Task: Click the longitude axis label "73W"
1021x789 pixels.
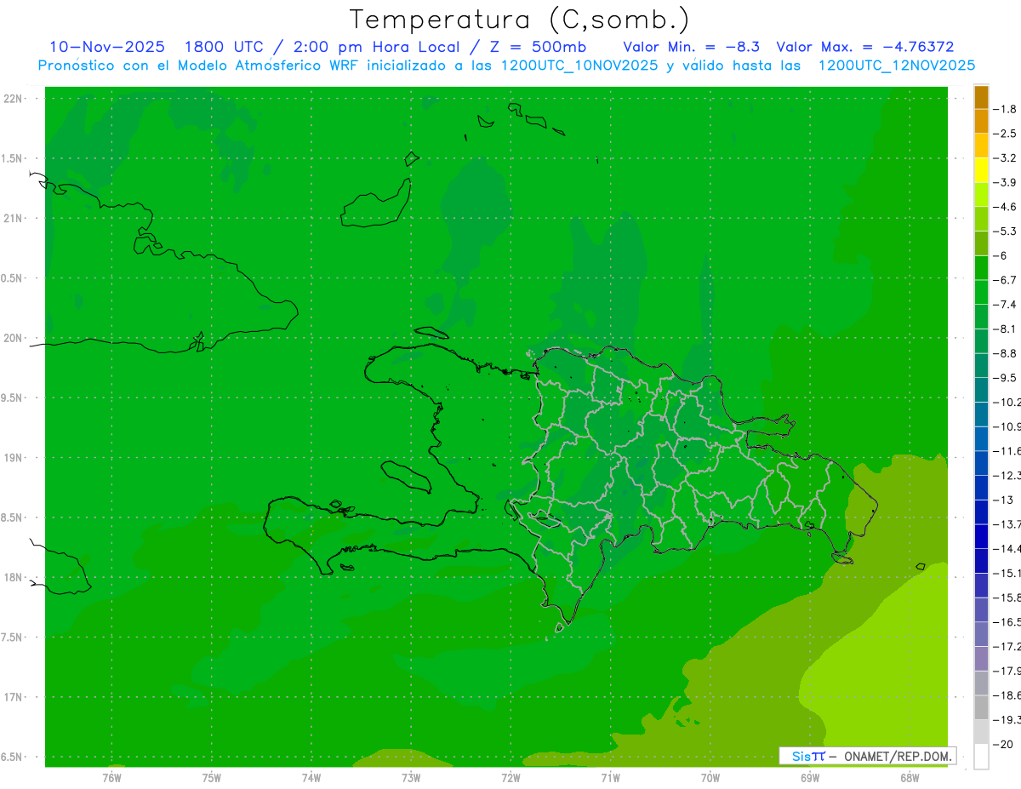Action: [411, 778]
